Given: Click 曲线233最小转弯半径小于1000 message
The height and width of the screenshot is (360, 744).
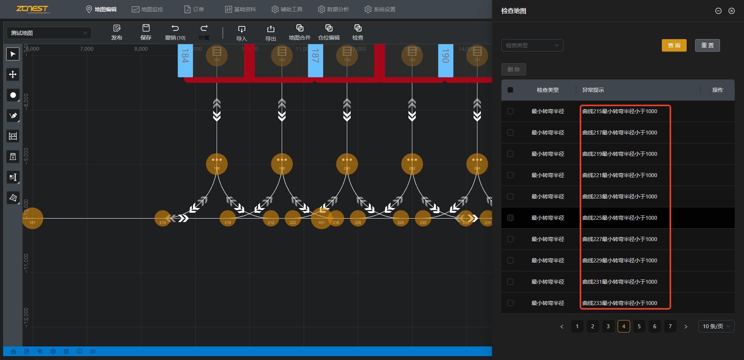Looking at the screenshot, I should click(620, 303).
